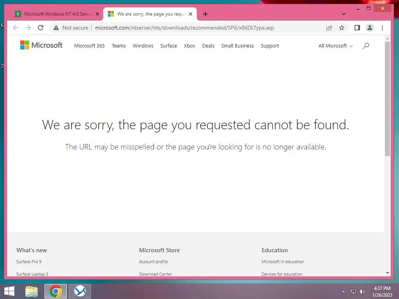Viewport: 399px width, 299px height.
Task: Open the Chrome profile avatar
Action: (370, 28)
